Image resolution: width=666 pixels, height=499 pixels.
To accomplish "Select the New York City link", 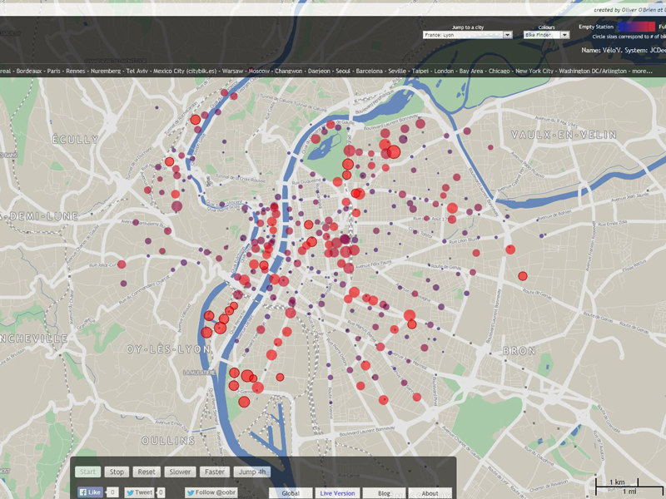I will coord(534,71).
